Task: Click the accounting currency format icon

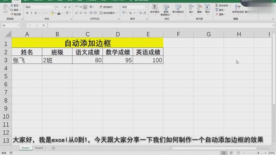Action: (124, 13)
